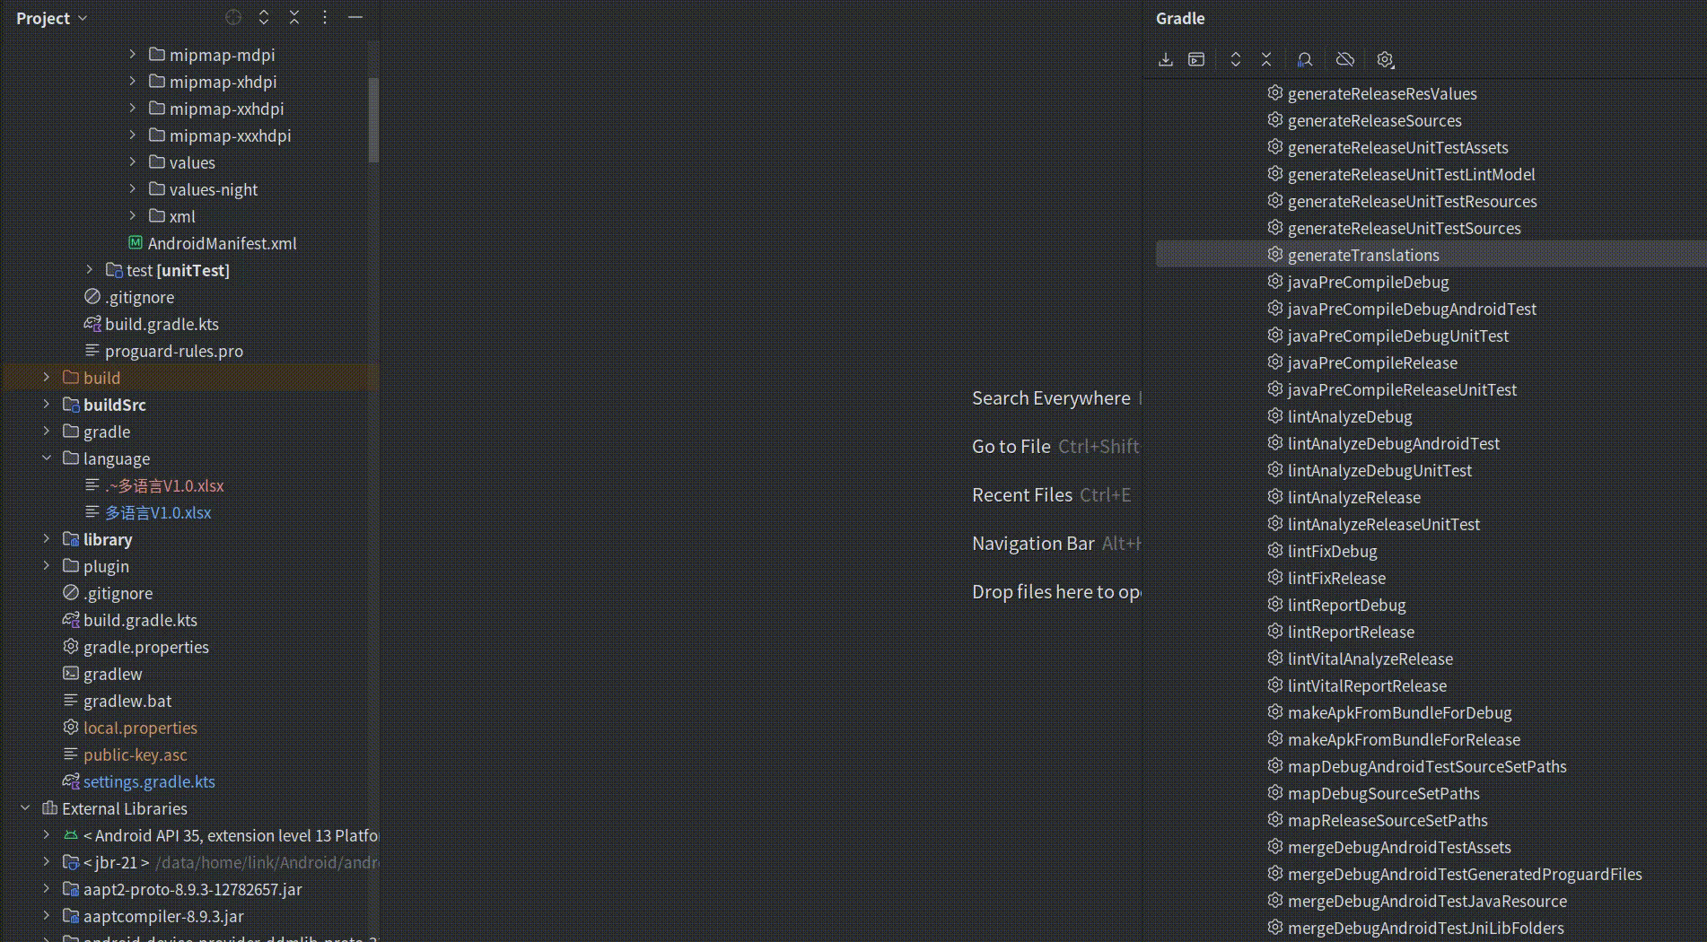Screen dimensions: 1707x942
Task: Select gradle.properties file
Action: click(x=146, y=647)
